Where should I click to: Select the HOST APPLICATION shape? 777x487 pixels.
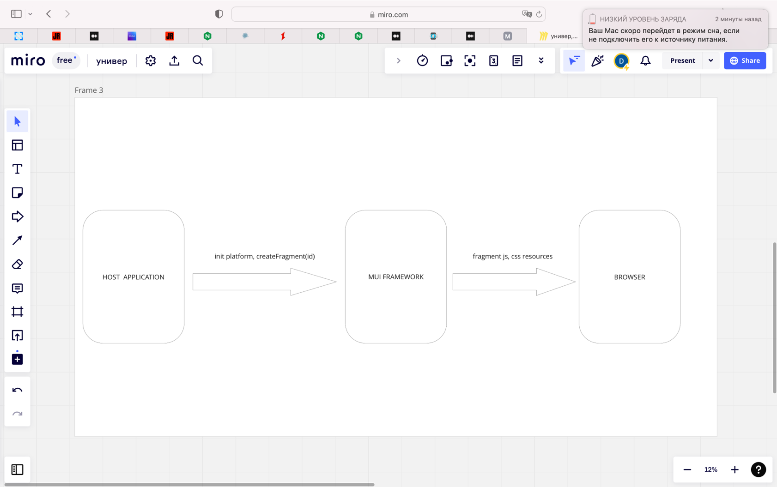134,277
